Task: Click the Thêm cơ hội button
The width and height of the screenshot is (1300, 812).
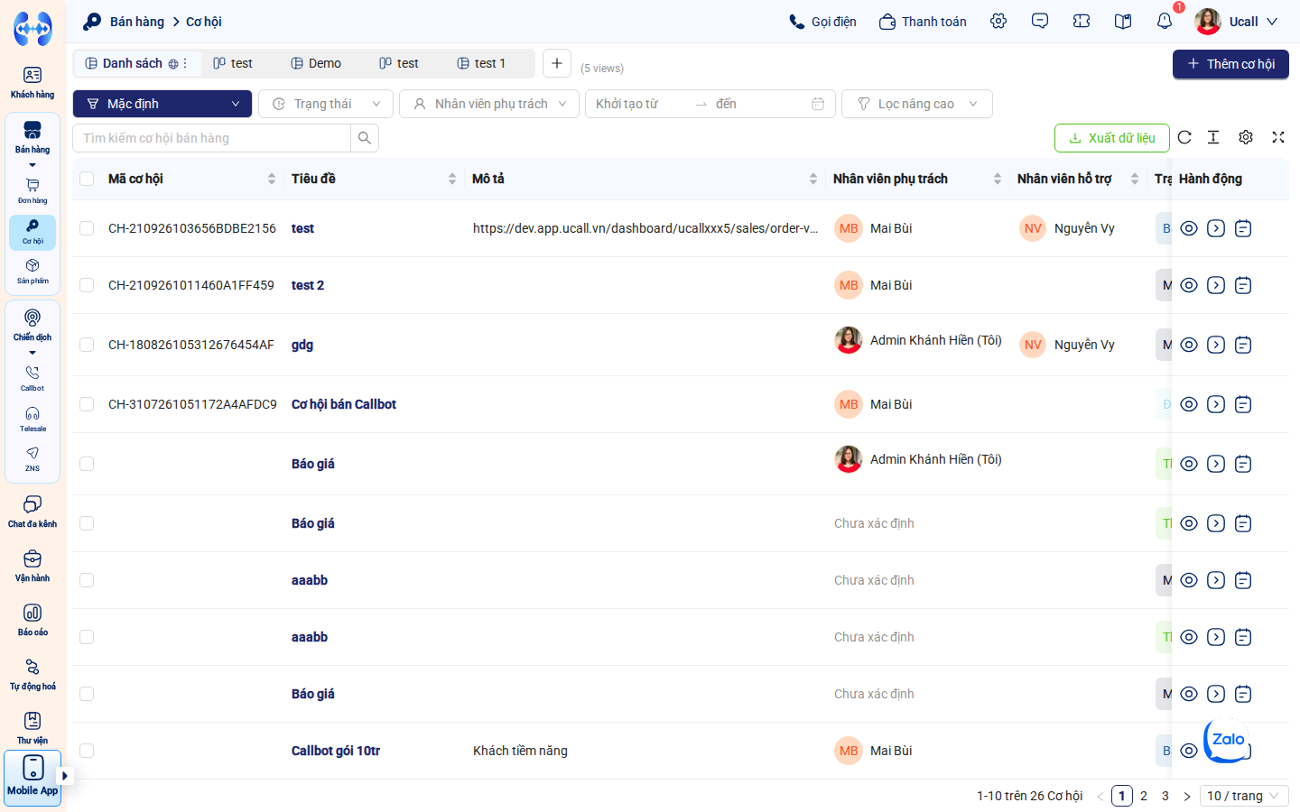Action: click(1230, 64)
